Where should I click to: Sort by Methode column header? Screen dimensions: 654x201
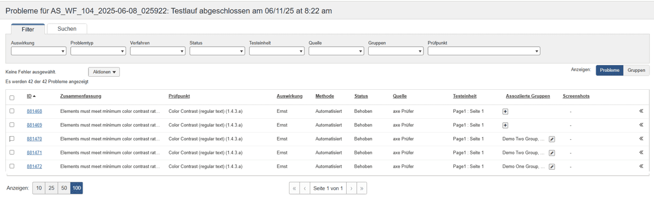click(x=324, y=96)
